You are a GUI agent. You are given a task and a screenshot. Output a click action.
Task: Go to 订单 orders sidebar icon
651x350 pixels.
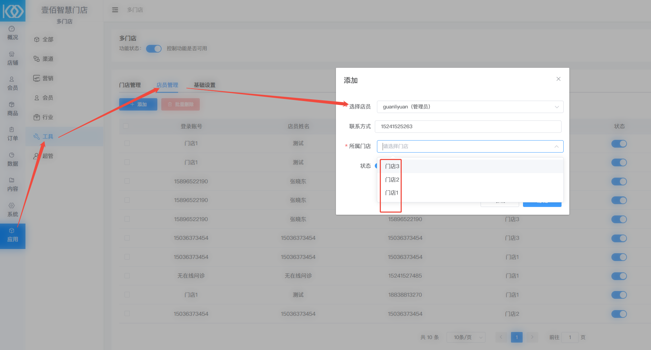[12, 130]
